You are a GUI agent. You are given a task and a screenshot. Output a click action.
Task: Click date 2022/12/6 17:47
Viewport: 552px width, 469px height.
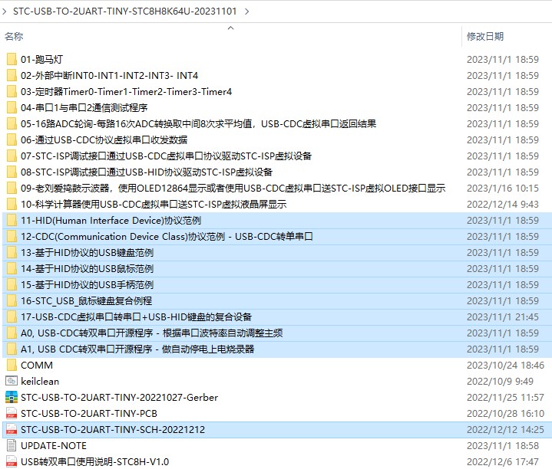(502, 461)
